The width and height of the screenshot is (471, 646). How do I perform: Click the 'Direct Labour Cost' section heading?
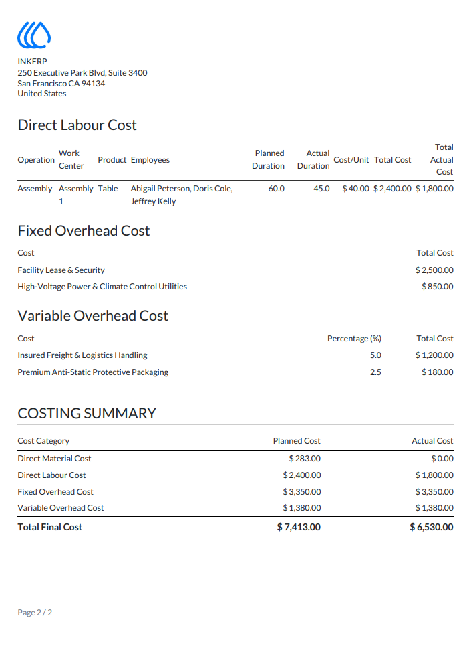pos(77,125)
